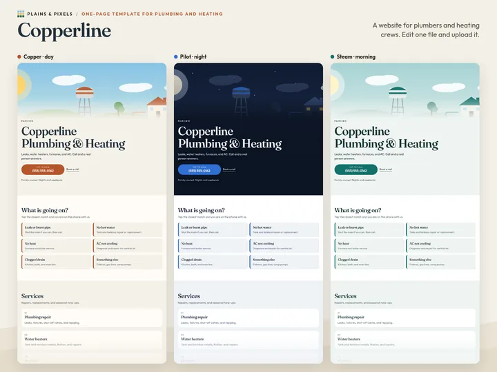Click the water tower illustration in Copper preview
The height and width of the screenshot is (372, 497).
tap(85, 101)
